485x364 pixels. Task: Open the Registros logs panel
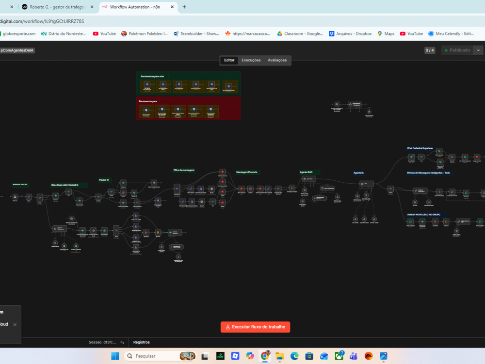tap(141, 342)
